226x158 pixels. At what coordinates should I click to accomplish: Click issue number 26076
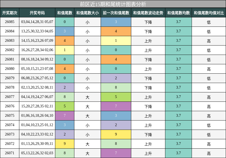coord(10,106)
